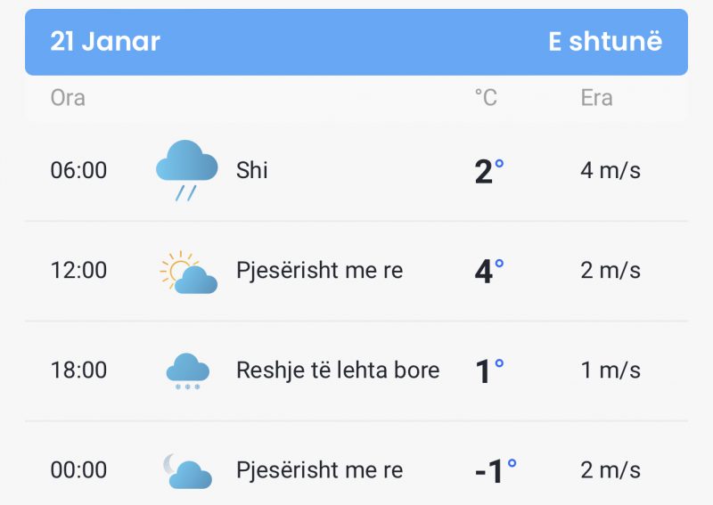Select the °C column header
Viewport: 713px width, 505px height.
pos(486,98)
